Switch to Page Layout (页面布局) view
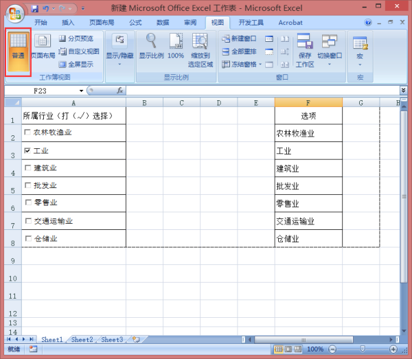This screenshot has width=412, height=359. 43,47
